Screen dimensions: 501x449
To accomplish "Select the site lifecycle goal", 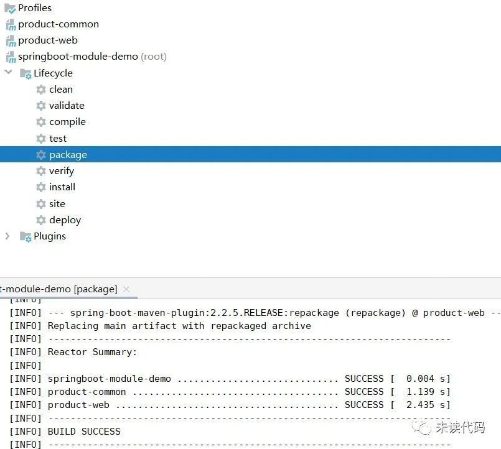I will click(x=57, y=203).
